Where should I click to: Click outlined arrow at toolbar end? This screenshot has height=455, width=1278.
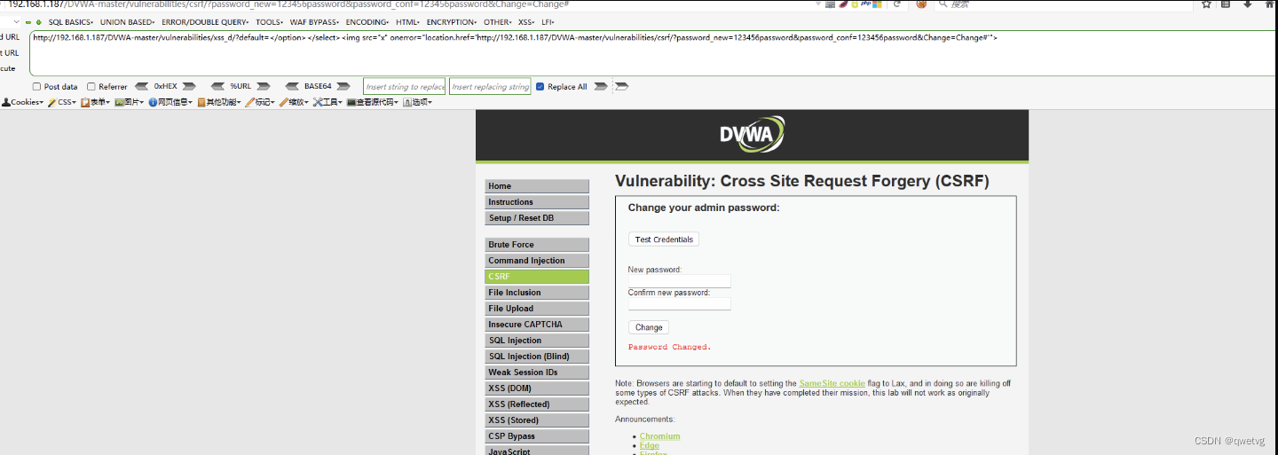click(621, 87)
